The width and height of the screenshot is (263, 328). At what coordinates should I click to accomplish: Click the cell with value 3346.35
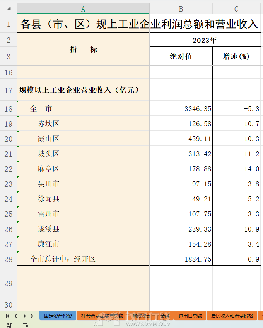(181, 109)
